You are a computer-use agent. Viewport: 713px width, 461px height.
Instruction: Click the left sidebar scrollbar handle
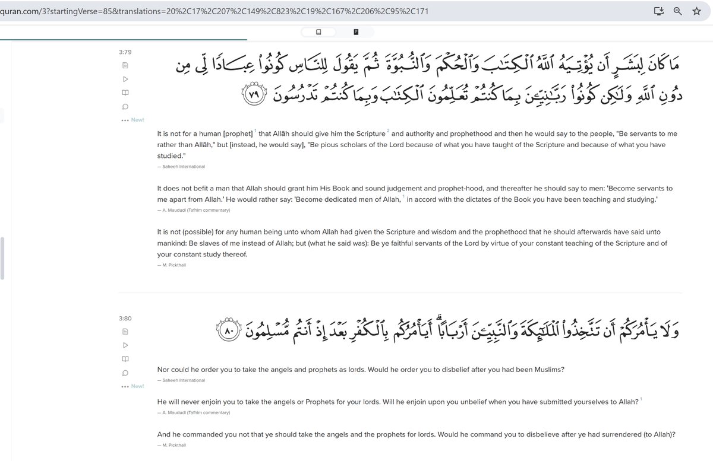pos(2,258)
